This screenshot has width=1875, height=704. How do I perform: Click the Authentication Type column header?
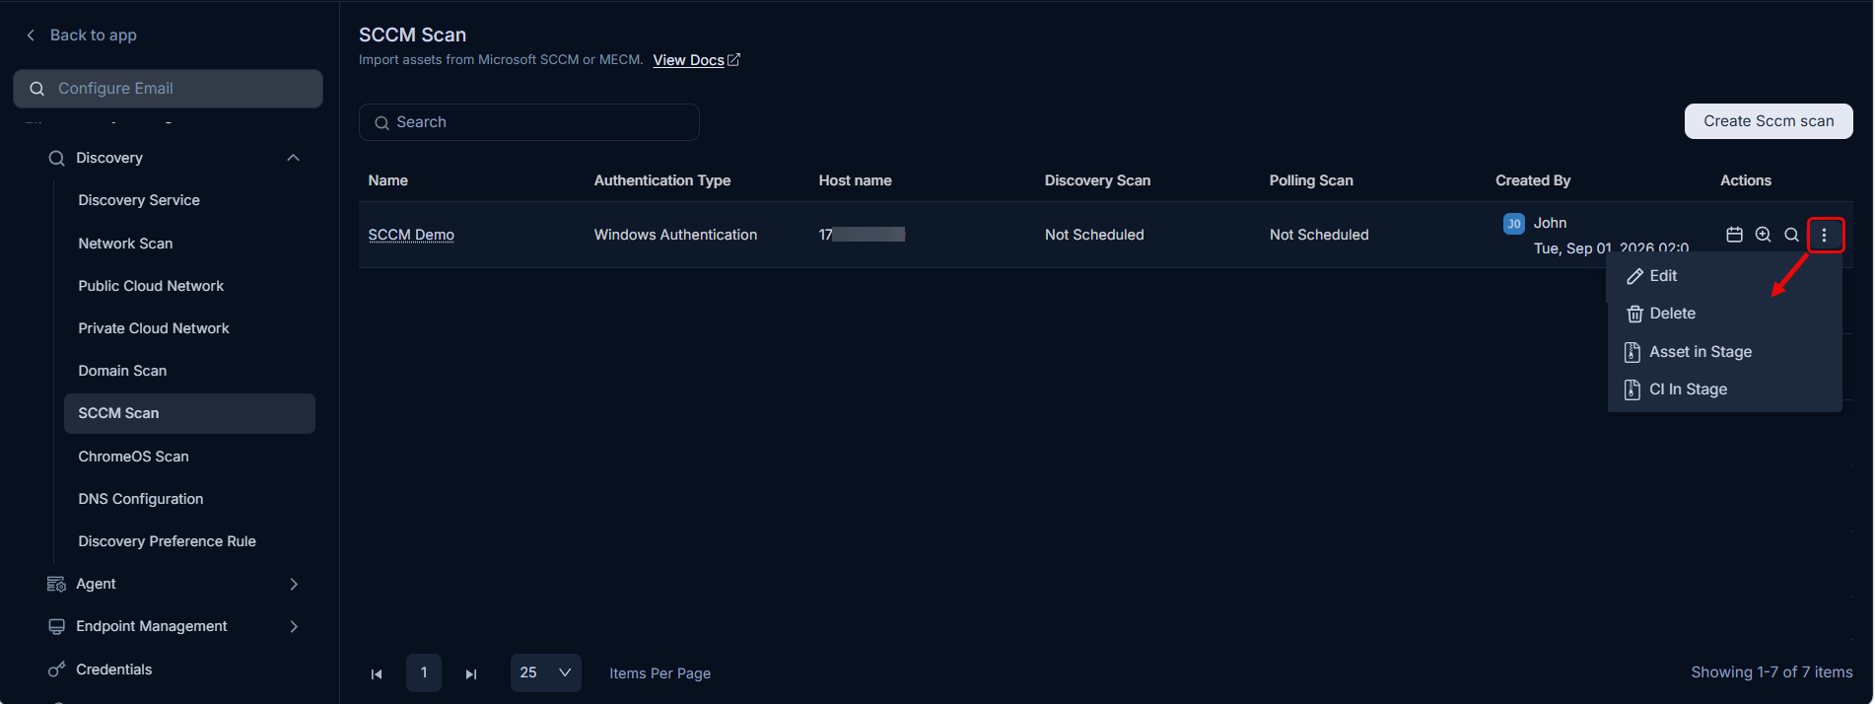(662, 180)
